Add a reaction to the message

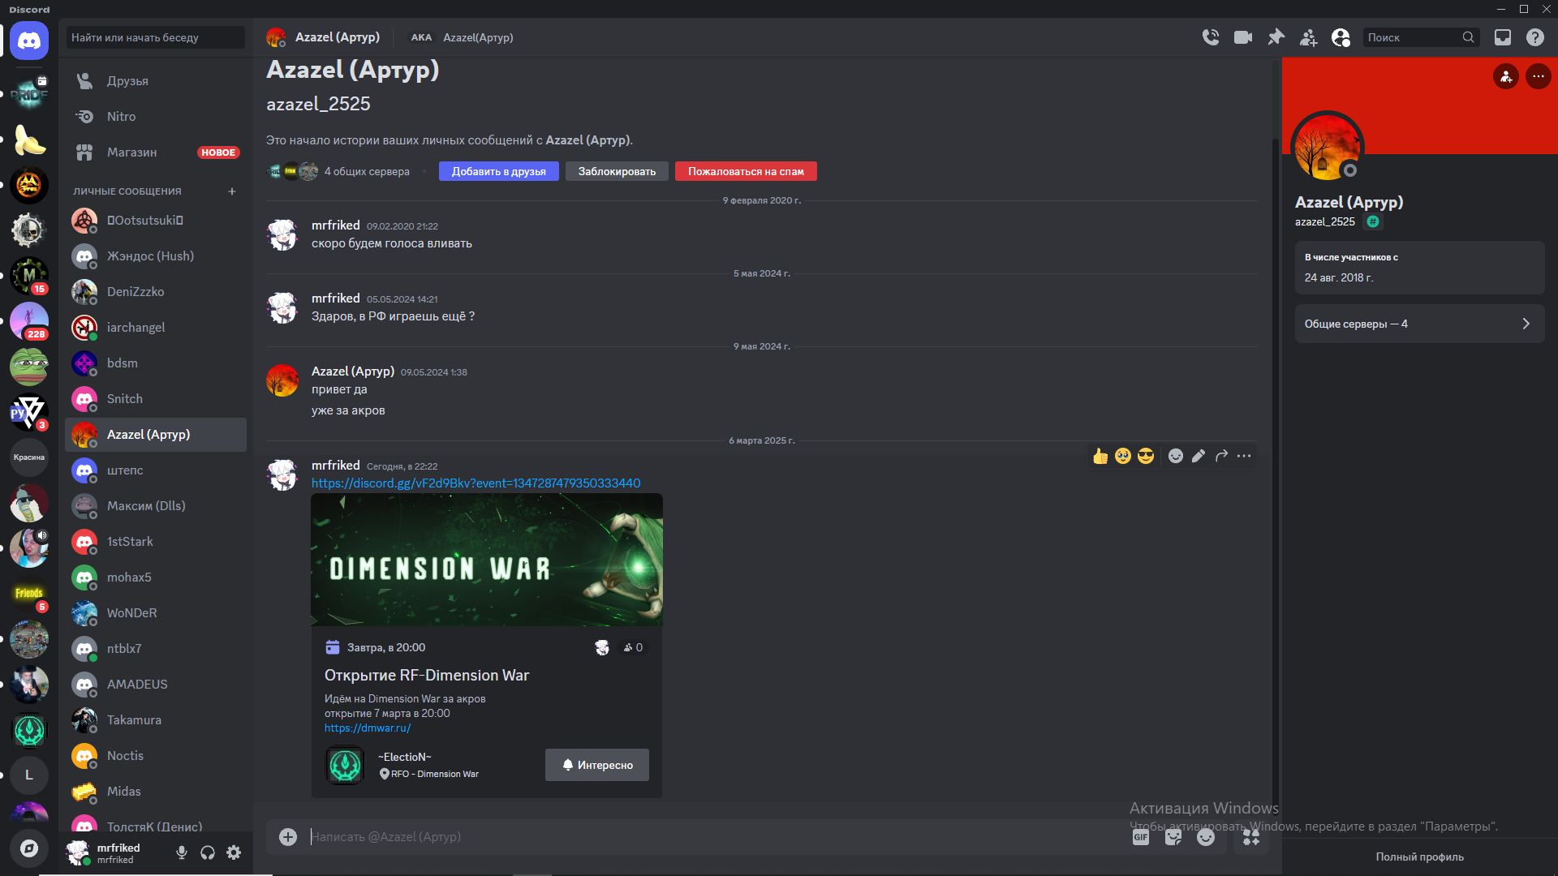pos(1176,456)
